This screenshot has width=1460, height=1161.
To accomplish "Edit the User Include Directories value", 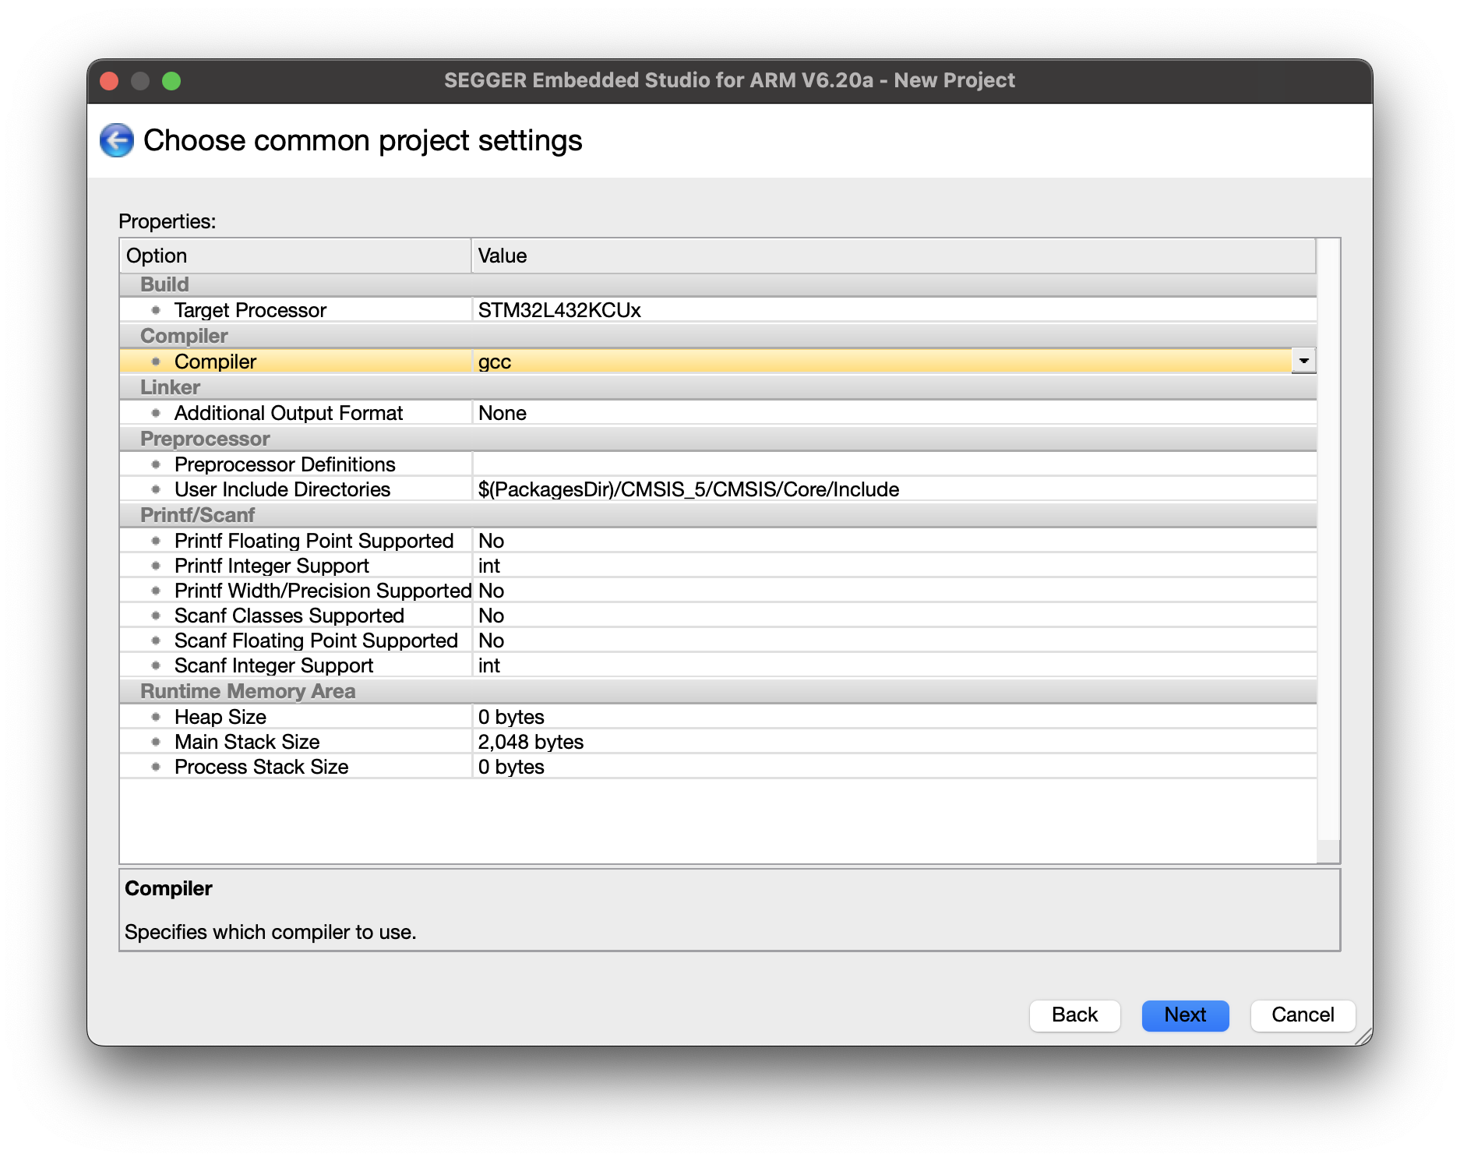I will point(894,489).
